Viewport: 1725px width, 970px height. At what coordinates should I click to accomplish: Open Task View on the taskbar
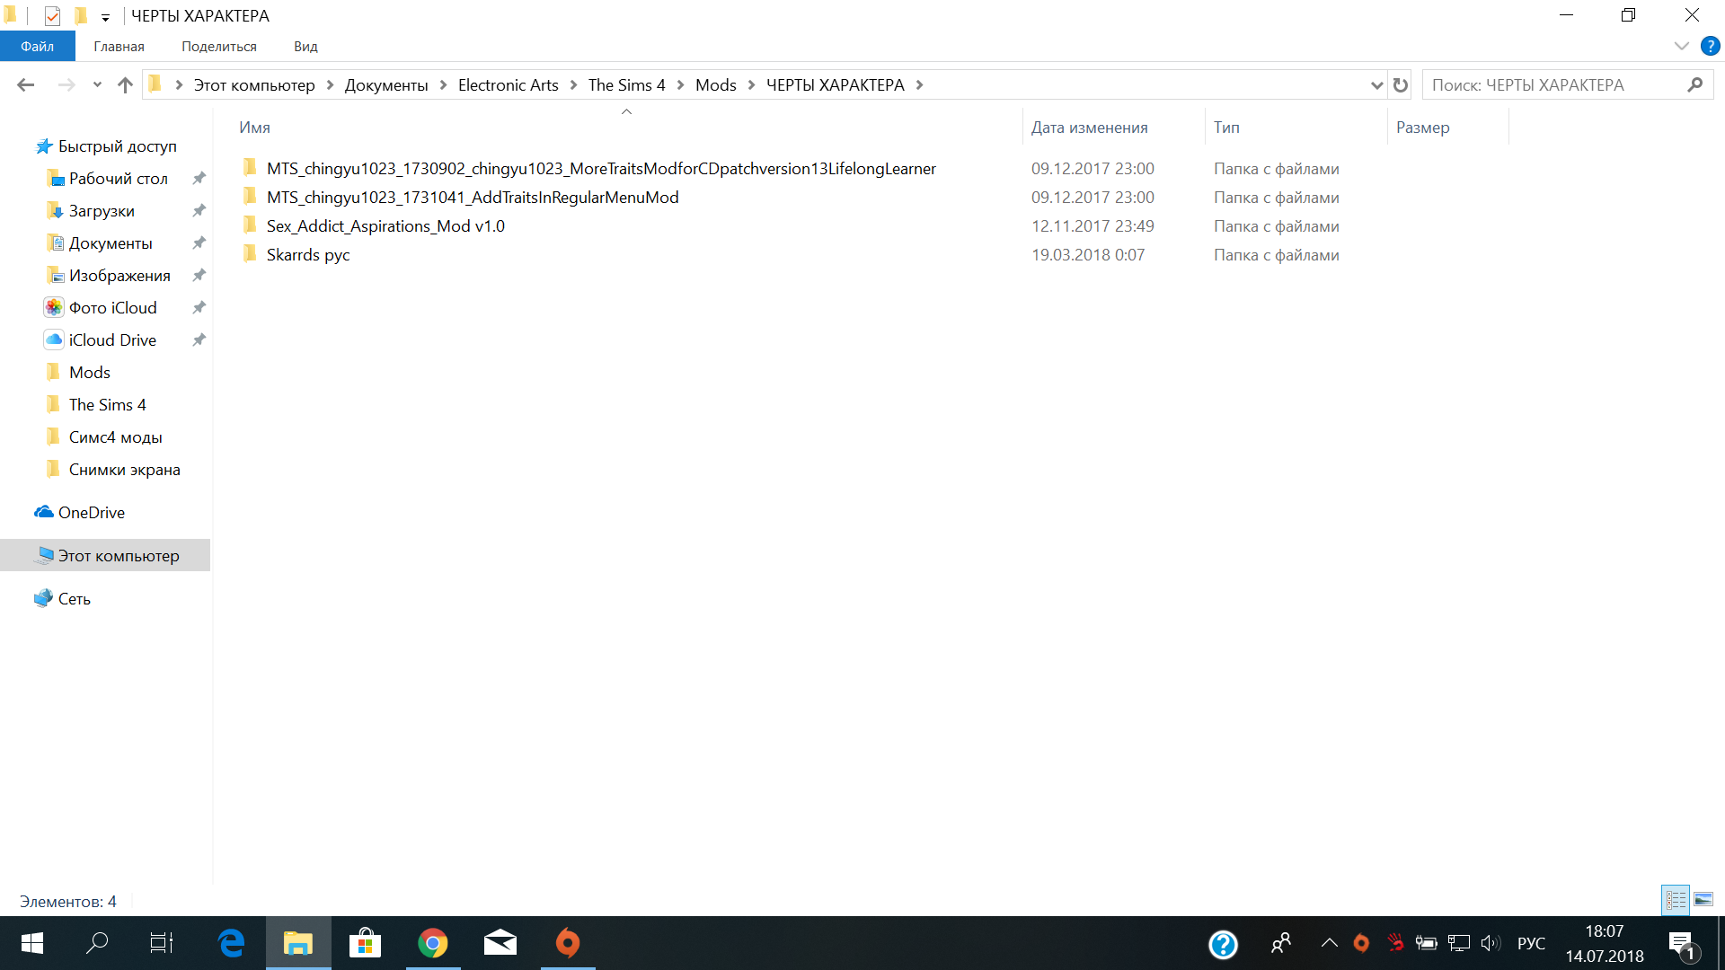click(162, 943)
